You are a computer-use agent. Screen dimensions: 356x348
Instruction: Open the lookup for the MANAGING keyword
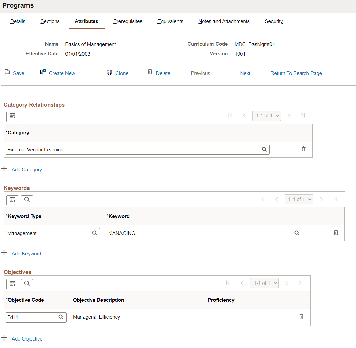click(296, 233)
